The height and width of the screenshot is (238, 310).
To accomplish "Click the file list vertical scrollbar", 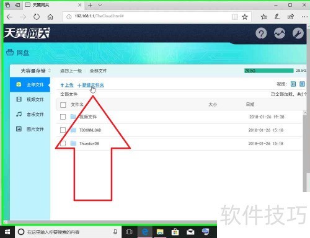I will (x=305, y=151).
